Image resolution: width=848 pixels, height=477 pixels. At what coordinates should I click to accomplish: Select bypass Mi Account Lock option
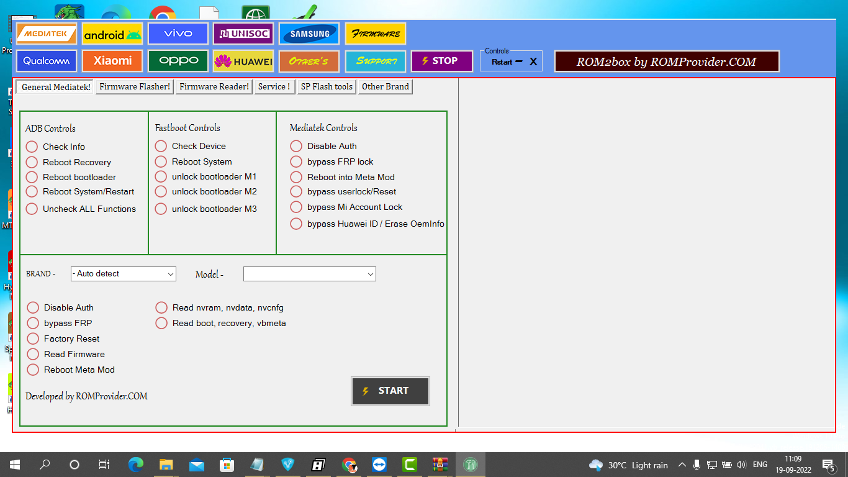coord(346,207)
